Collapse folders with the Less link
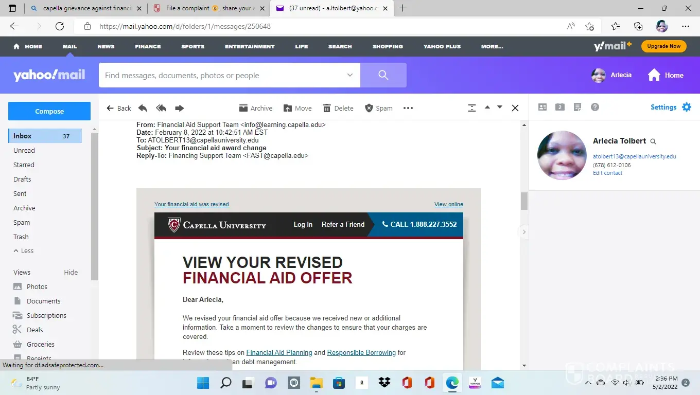Viewport: 700px width, 395px height. click(x=24, y=250)
